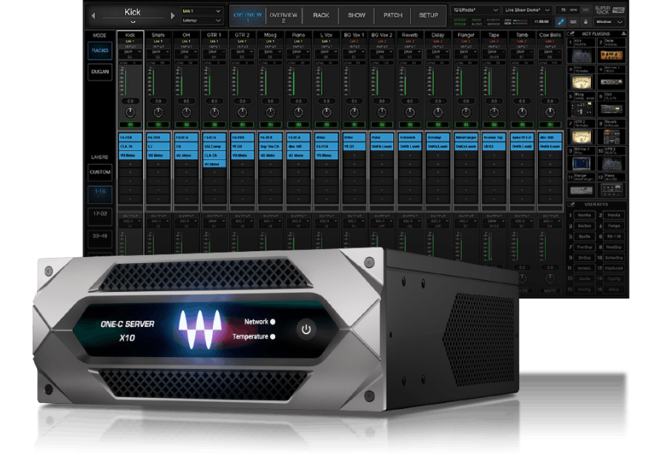
Task: Toggle the IN button on Flanger rack
Action: coord(466,124)
